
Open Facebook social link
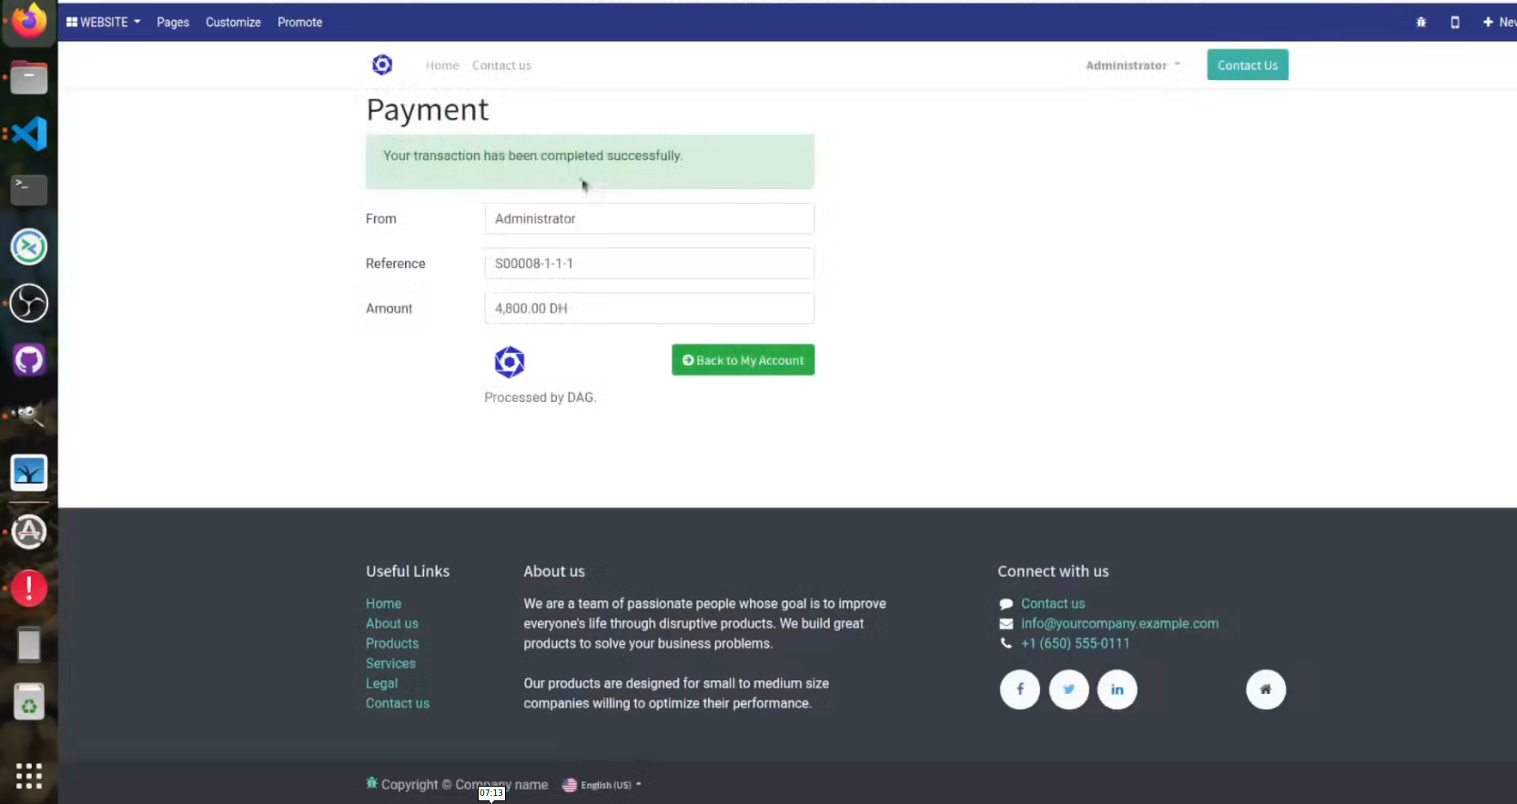pyautogui.click(x=1020, y=689)
